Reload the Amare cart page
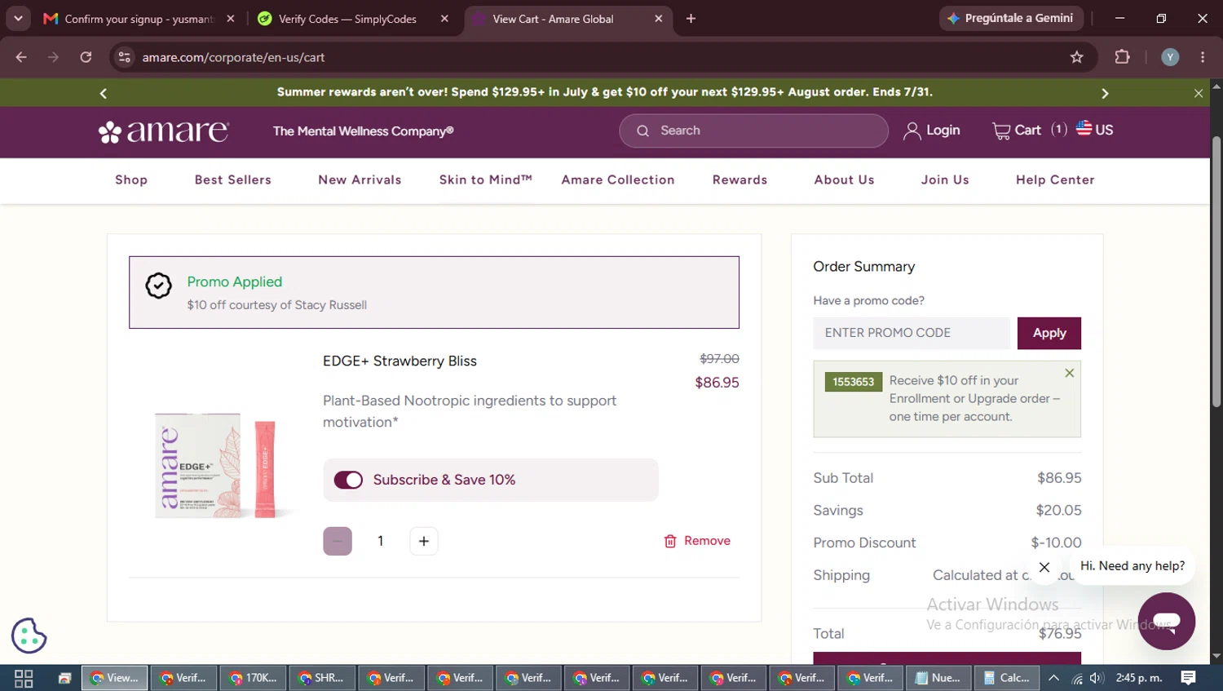The height and width of the screenshot is (691, 1223). coord(86,57)
